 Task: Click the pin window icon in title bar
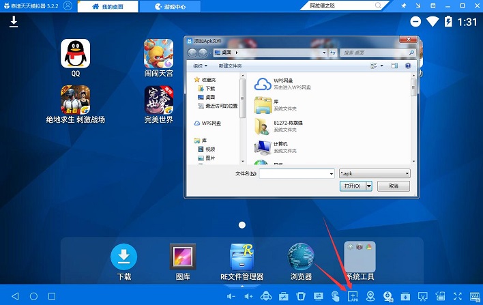(404, 6)
